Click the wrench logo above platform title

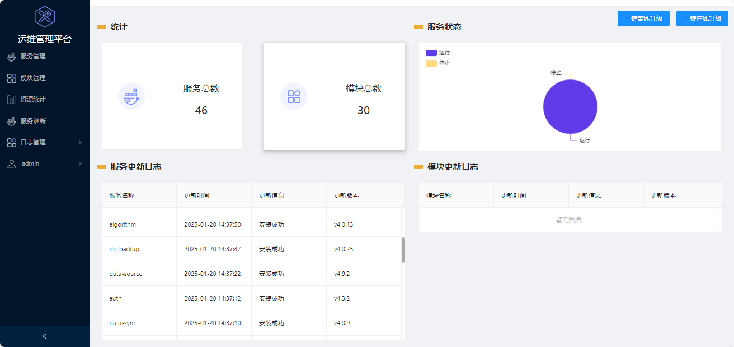[x=45, y=17]
